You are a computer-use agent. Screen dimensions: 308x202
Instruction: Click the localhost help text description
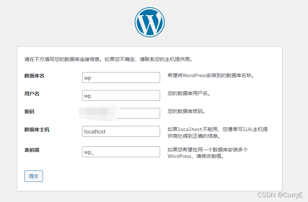[x=218, y=132]
